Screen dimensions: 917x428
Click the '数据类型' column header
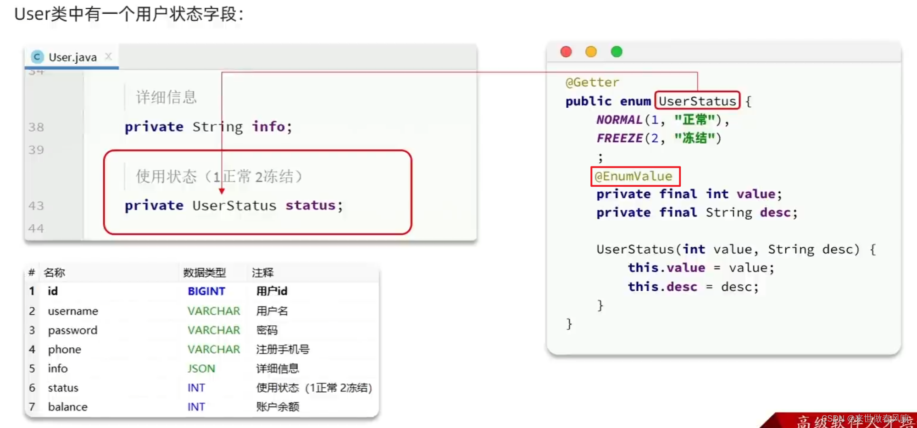click(205, 272)
